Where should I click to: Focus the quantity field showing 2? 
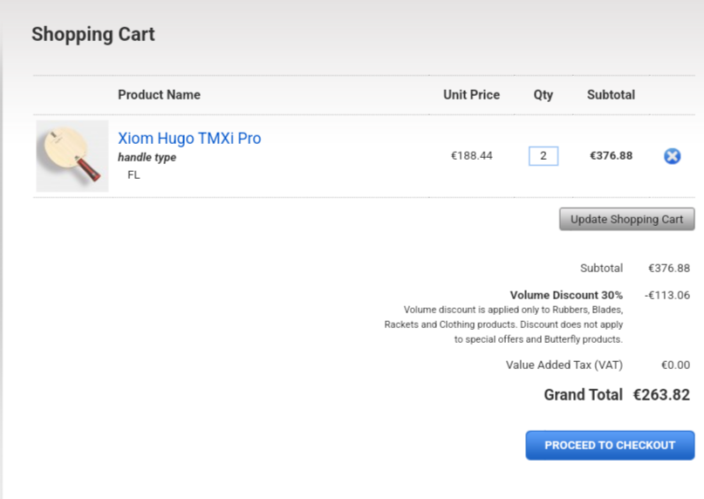click(543, 156)
